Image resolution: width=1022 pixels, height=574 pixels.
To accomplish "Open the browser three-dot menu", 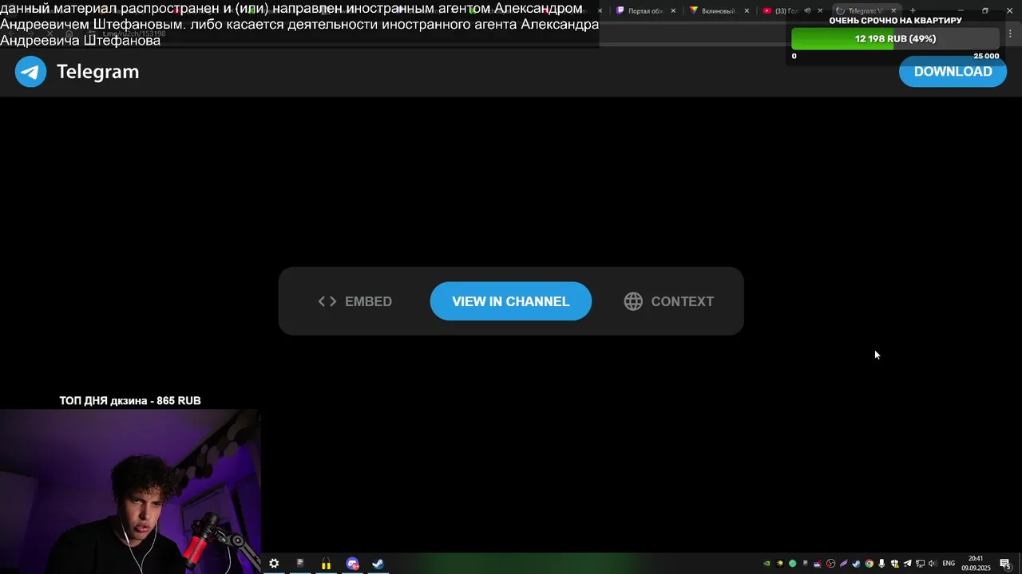I will click(x=1010, y=33).
